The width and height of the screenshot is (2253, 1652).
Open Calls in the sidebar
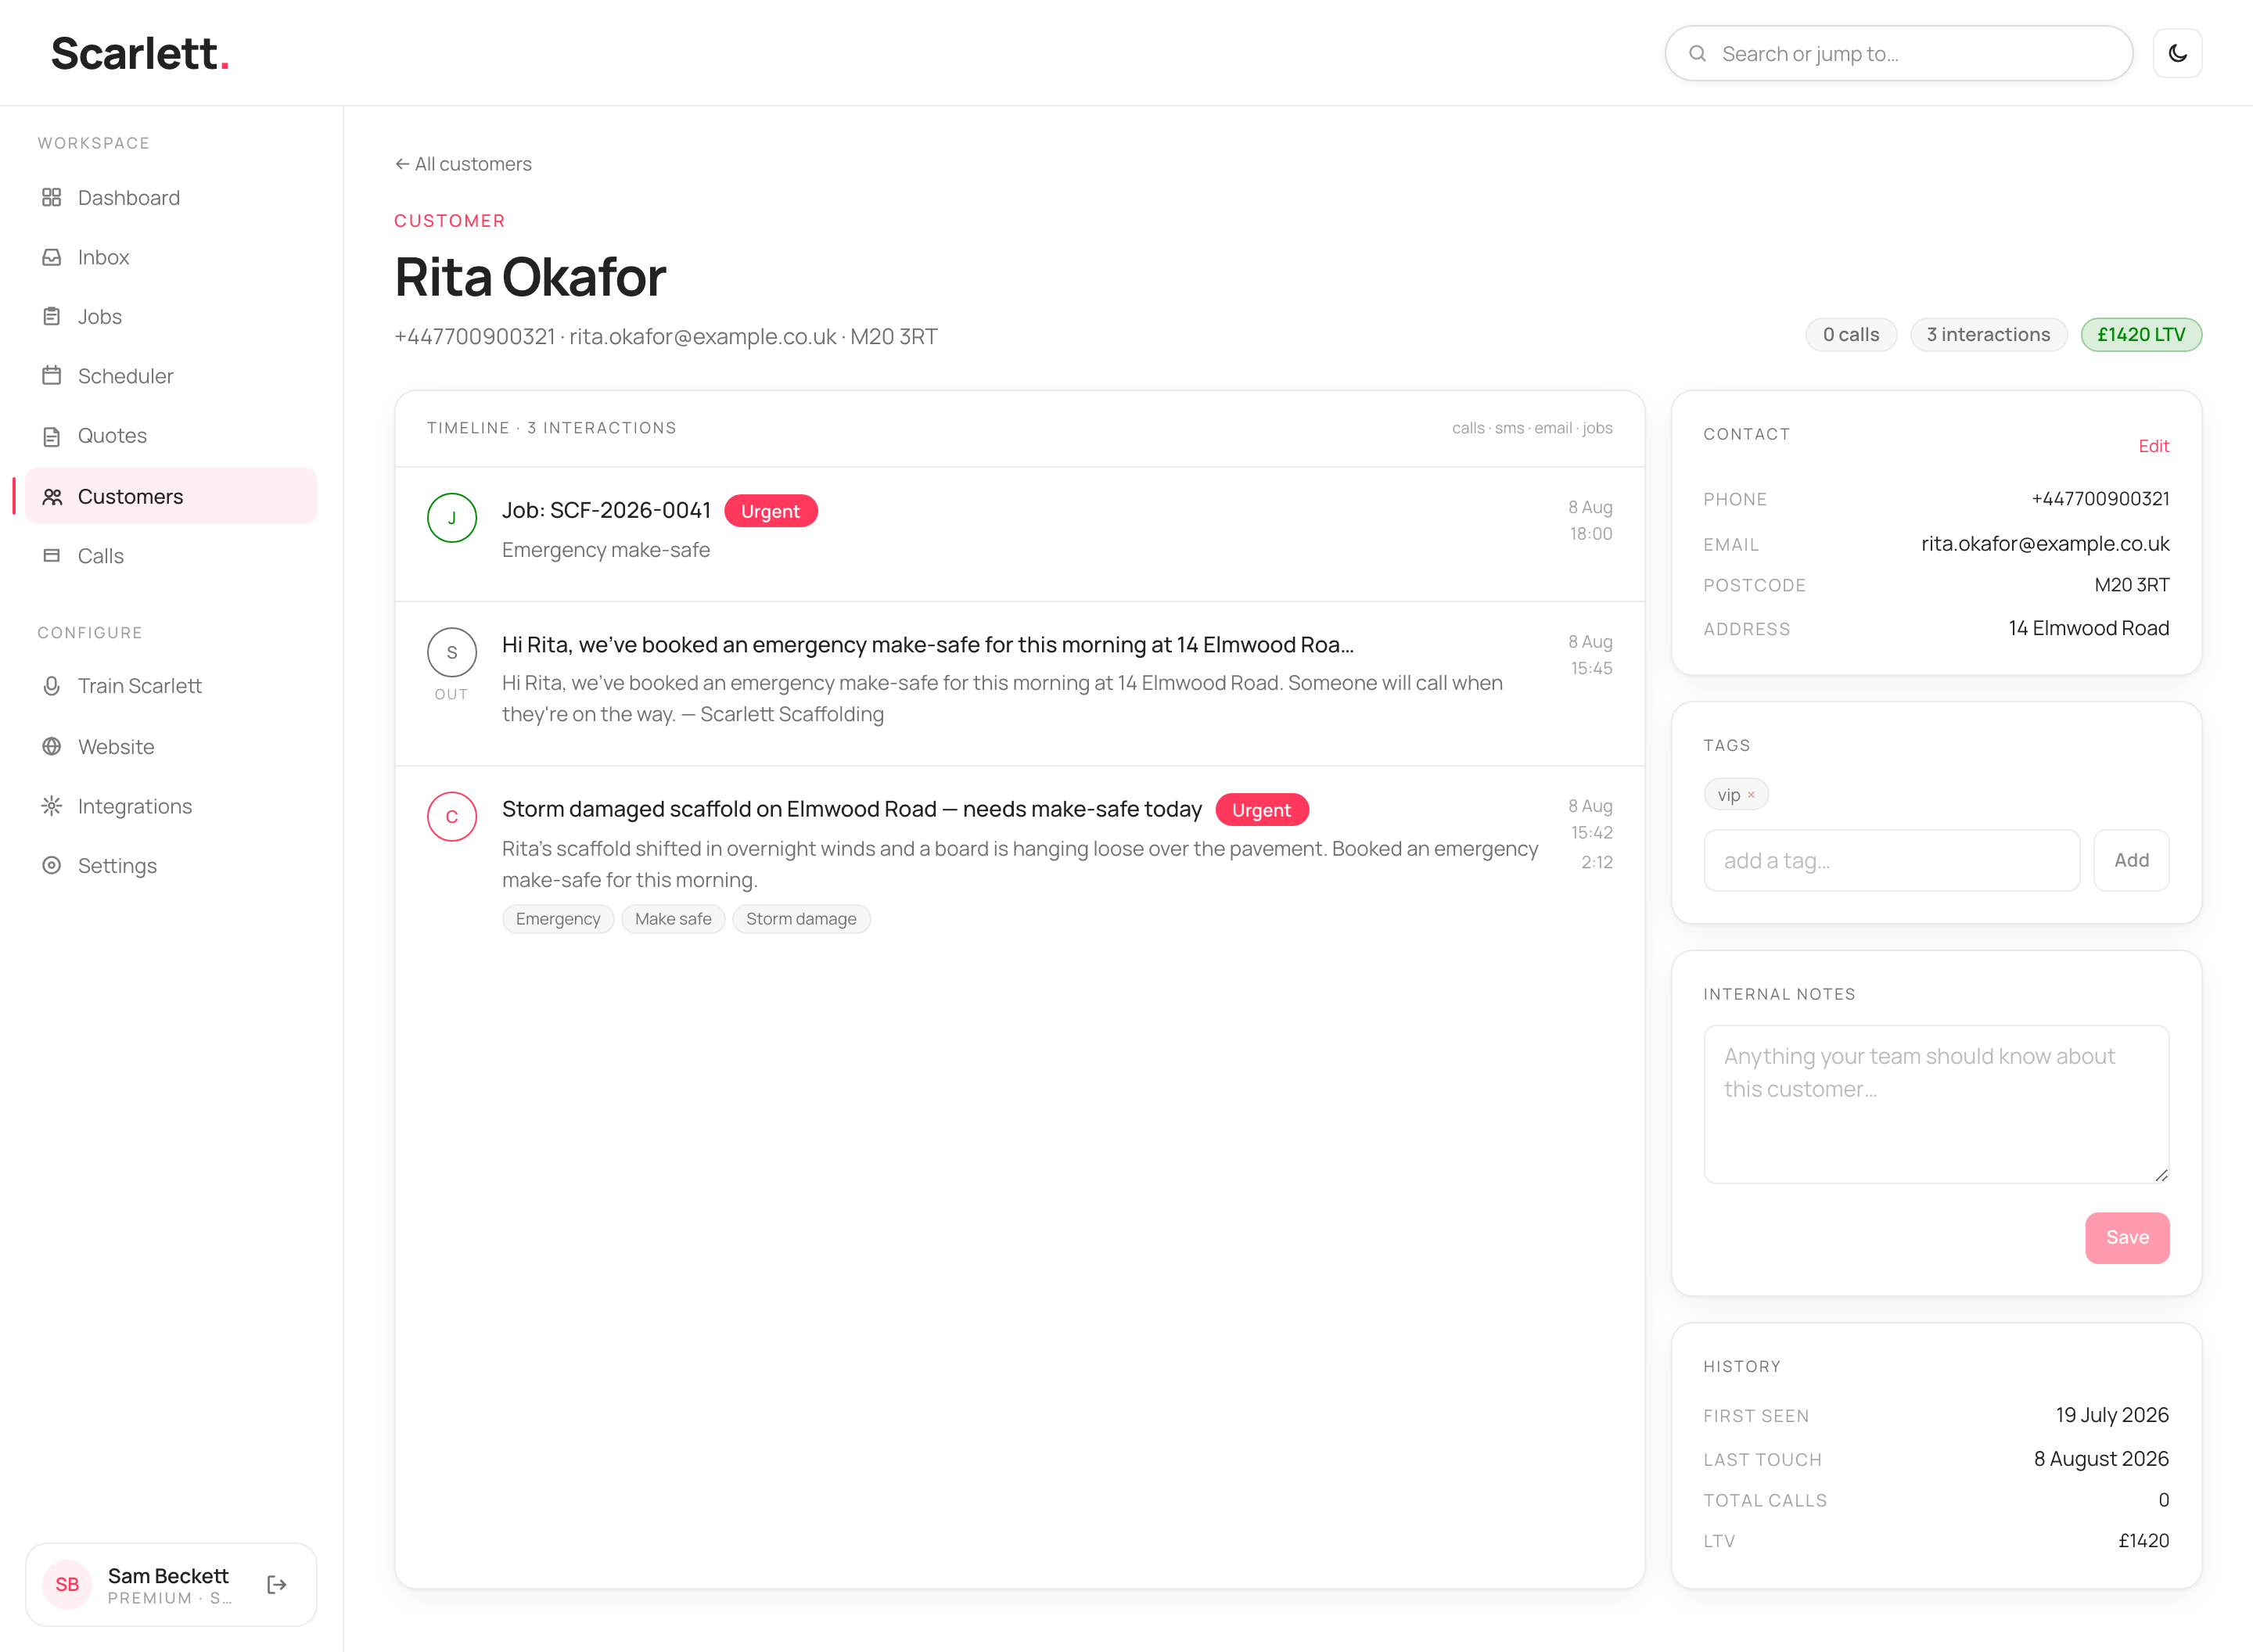[171, 555]
